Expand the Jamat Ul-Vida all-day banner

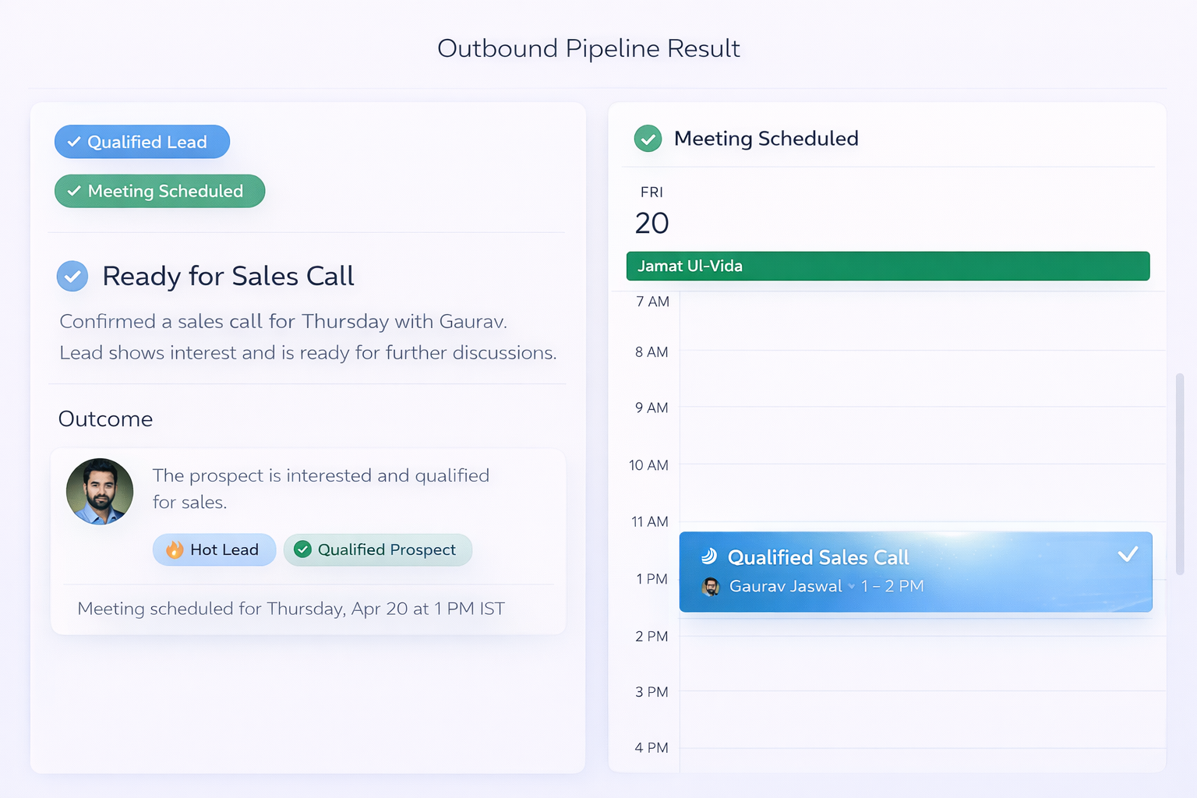pyautogui.click(x=888, y=266)
